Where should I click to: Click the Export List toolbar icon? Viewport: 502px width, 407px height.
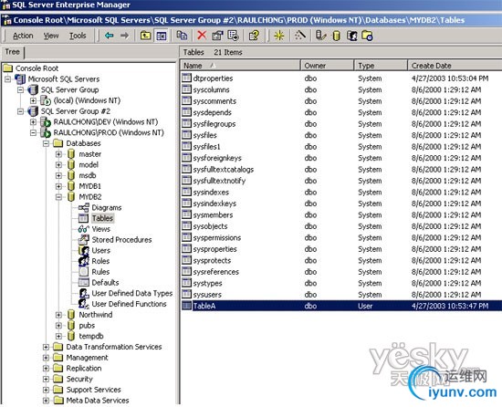233,36
